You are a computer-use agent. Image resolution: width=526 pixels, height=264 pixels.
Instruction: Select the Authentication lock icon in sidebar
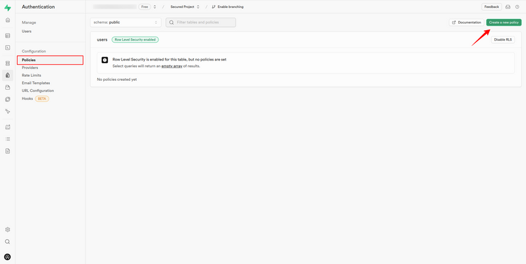pyautogui.click(x=7, y=76)
